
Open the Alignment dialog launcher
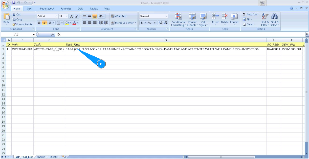pos(136,29)
